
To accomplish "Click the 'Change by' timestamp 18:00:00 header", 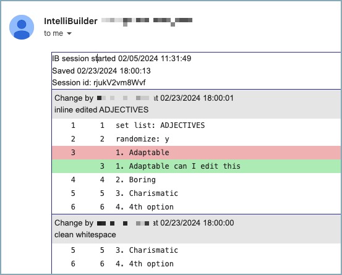I will click(144, 223).
